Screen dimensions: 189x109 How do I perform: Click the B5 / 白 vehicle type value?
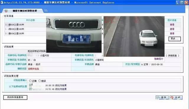(32, 60)
